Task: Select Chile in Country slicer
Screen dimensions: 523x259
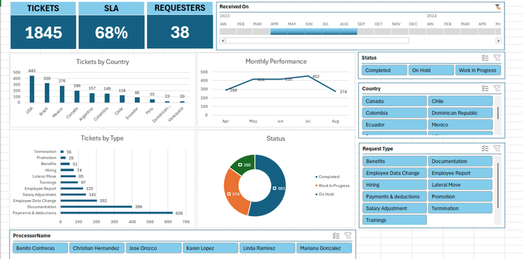Action: [x=460, y=101]
